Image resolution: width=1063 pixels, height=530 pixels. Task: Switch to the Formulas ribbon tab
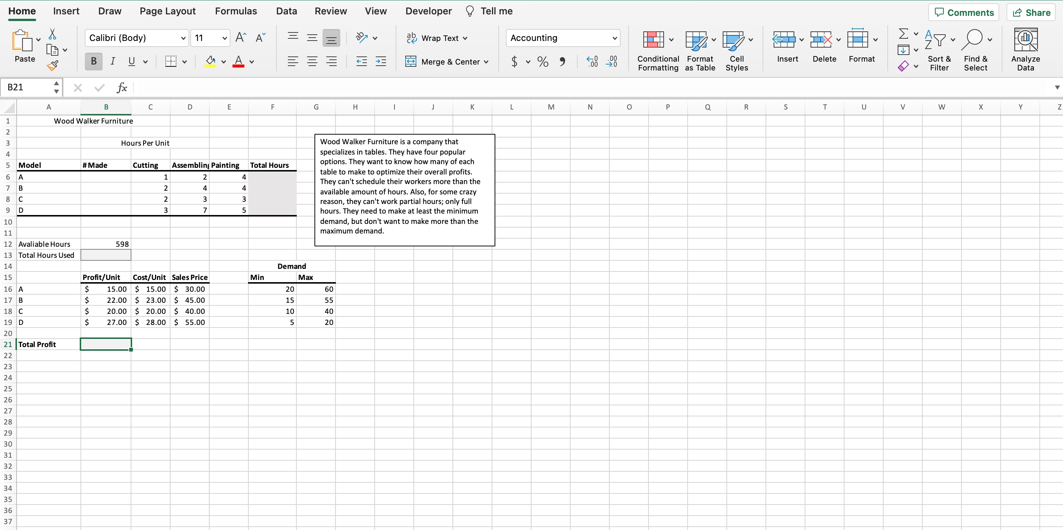tap(235, 11)
